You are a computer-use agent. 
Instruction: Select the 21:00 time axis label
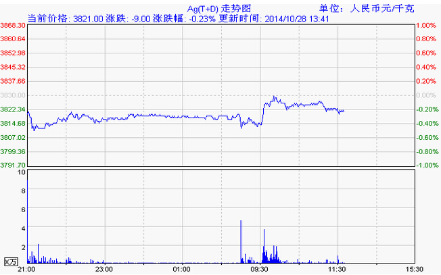[27, 269]
